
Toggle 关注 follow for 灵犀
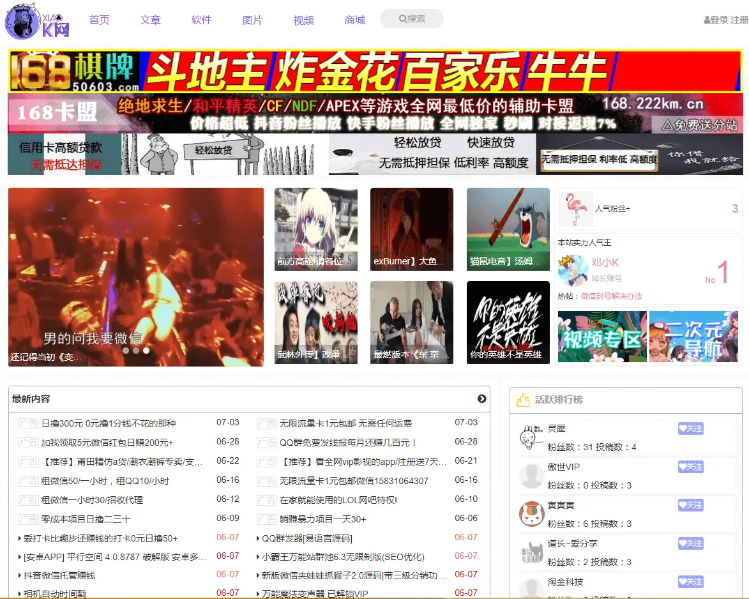coord(691,428)
